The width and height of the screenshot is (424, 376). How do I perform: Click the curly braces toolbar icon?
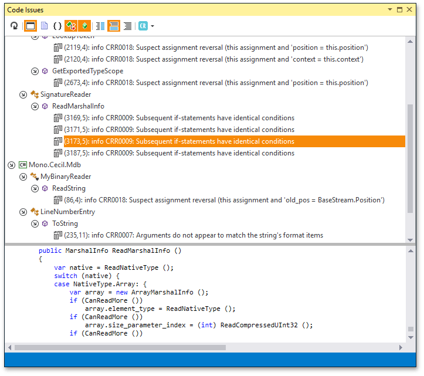pos(57,26)
